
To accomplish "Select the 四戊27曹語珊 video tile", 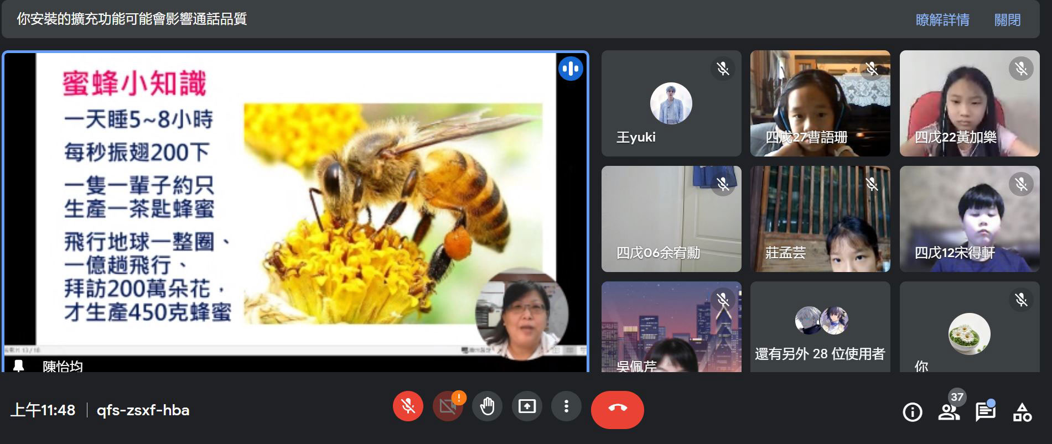I will pyautogui.click(x=820, y=103).
